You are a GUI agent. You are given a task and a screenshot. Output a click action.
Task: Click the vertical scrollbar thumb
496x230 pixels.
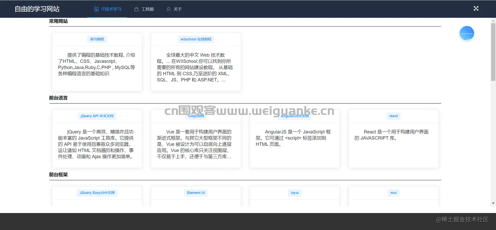coord(493,52)
